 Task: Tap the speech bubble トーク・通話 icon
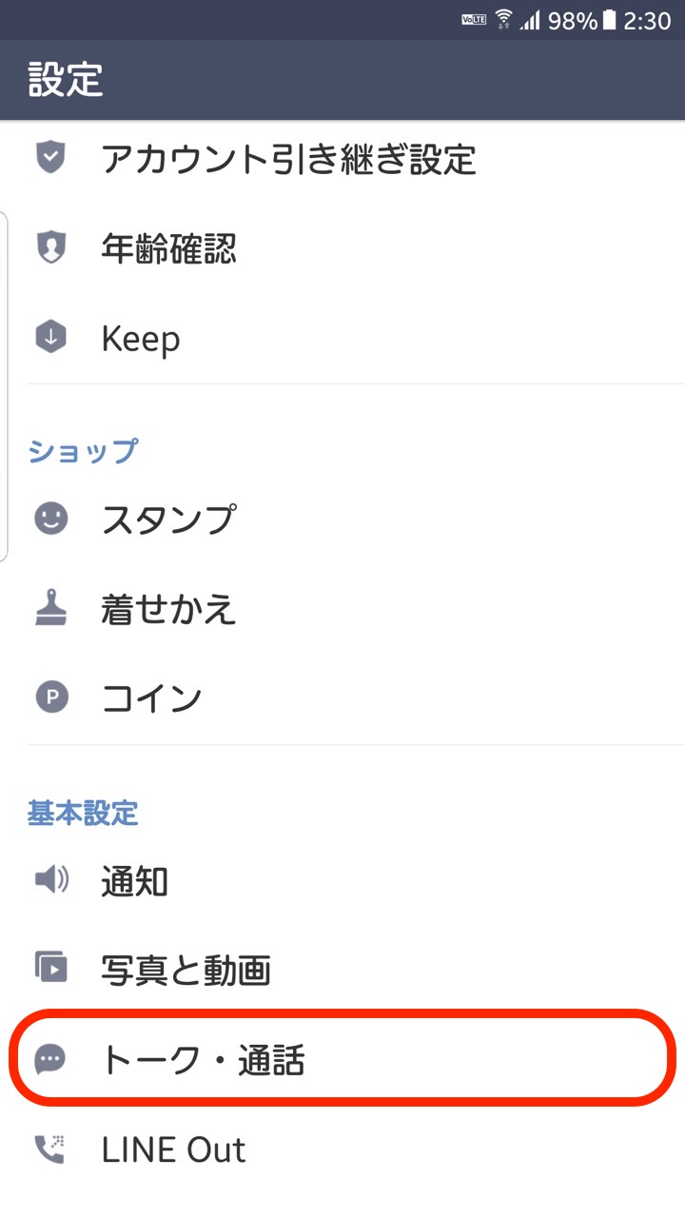(50, 1058)
